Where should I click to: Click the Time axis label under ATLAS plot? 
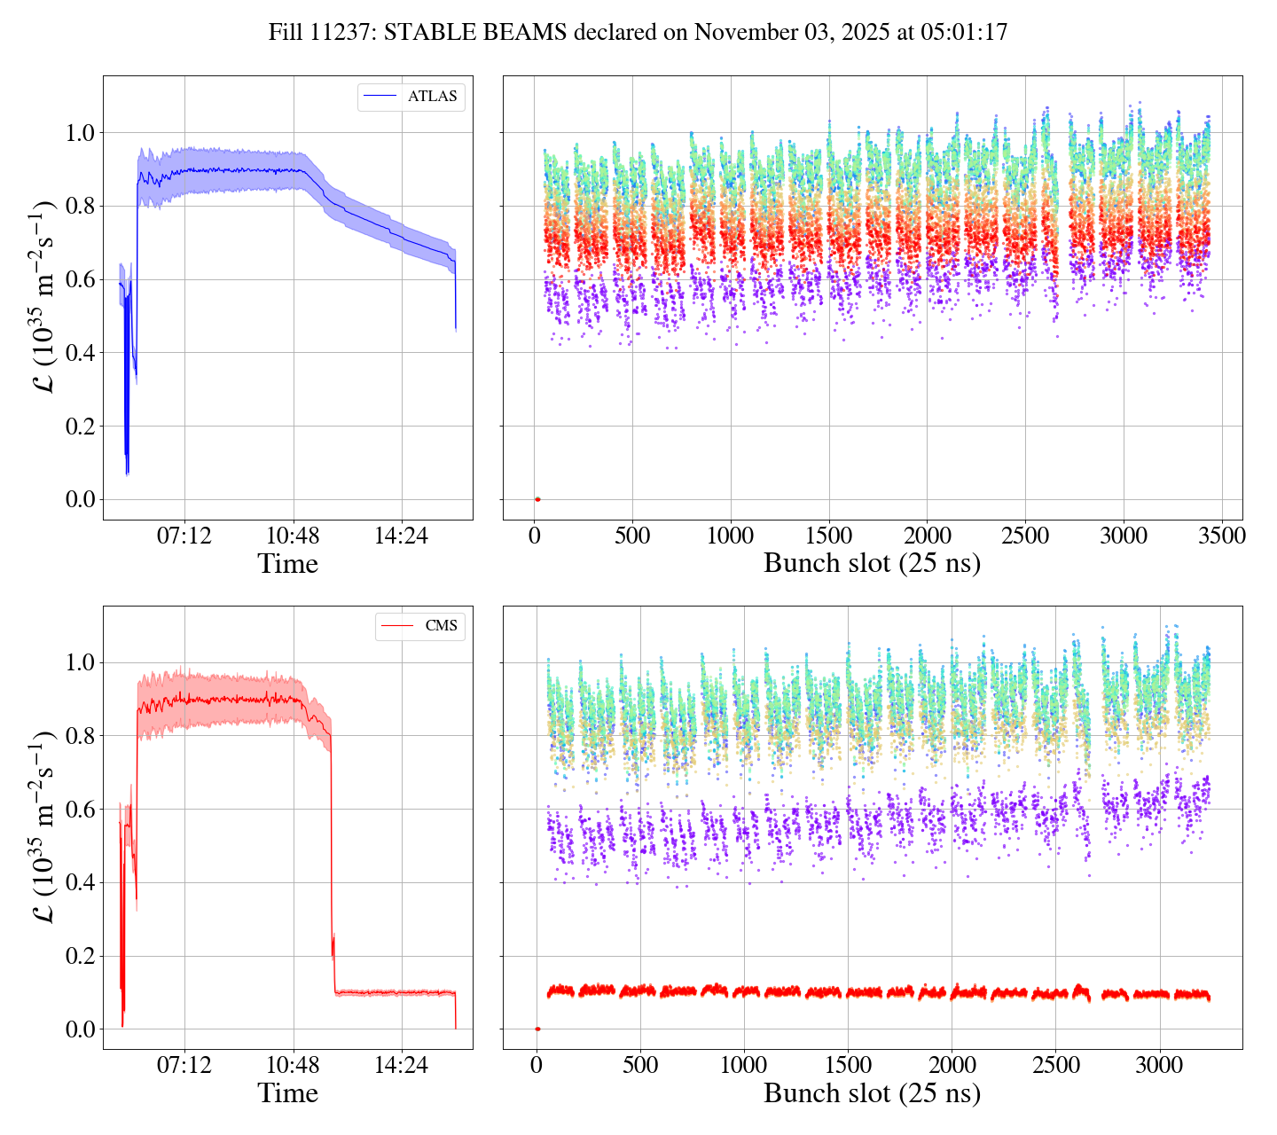pyautogui.click(x=287, y=564)
